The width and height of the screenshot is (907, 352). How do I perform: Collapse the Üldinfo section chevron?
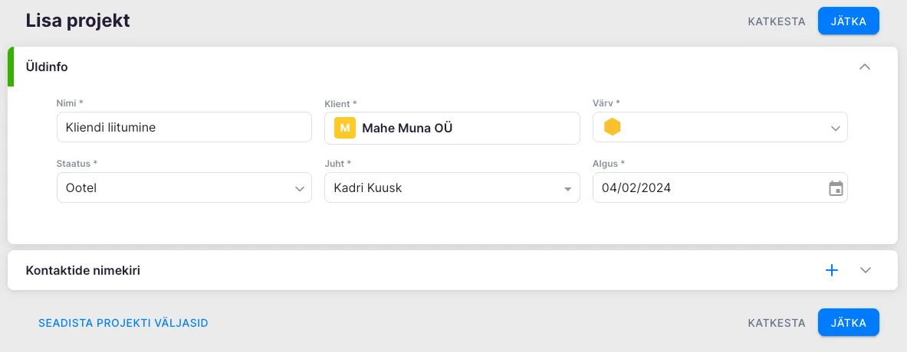tap(865, 67)
